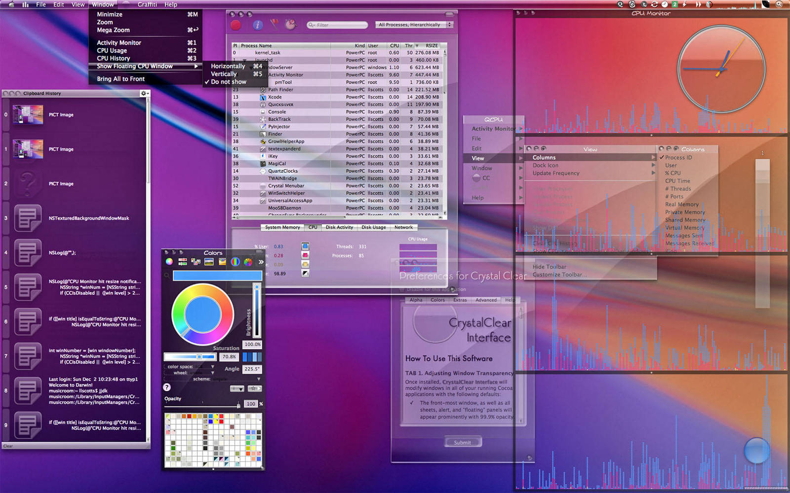Viewport: 790px width, 493px height.
Task: Click the first PICT Image thumbnail
Action: point(28,114)
